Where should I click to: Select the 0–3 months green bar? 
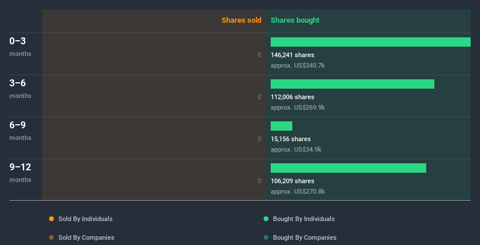click(371, 42)
